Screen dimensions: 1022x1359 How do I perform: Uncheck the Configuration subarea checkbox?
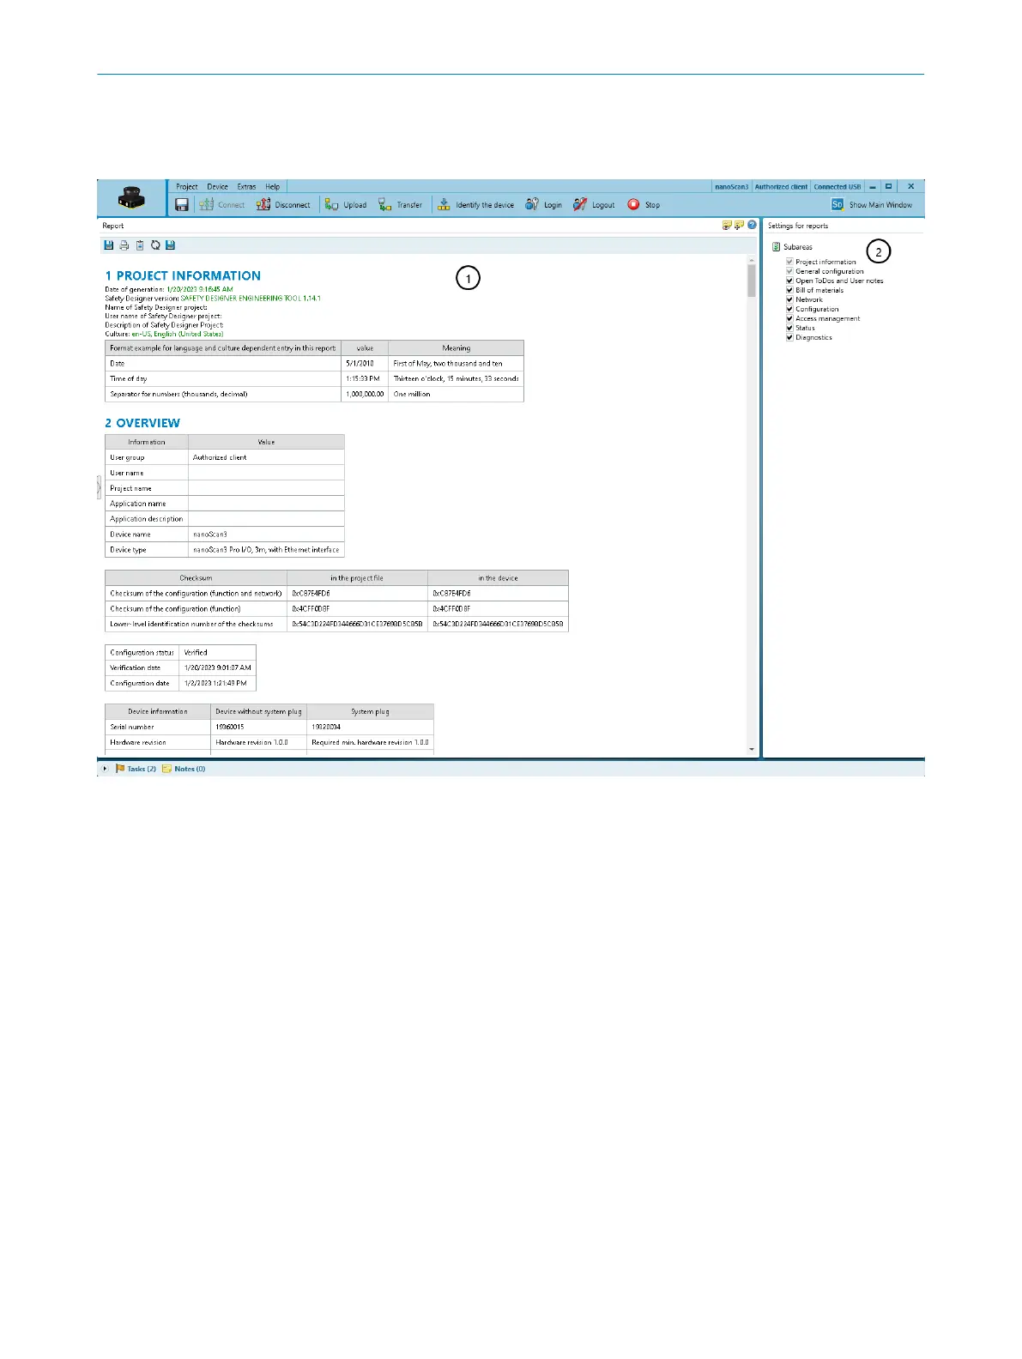click(x=789, y=309)
